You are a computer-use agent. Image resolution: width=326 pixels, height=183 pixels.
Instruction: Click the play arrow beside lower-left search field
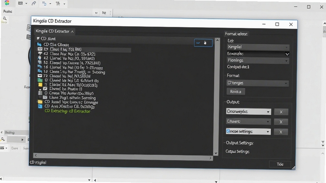point(22,139)
